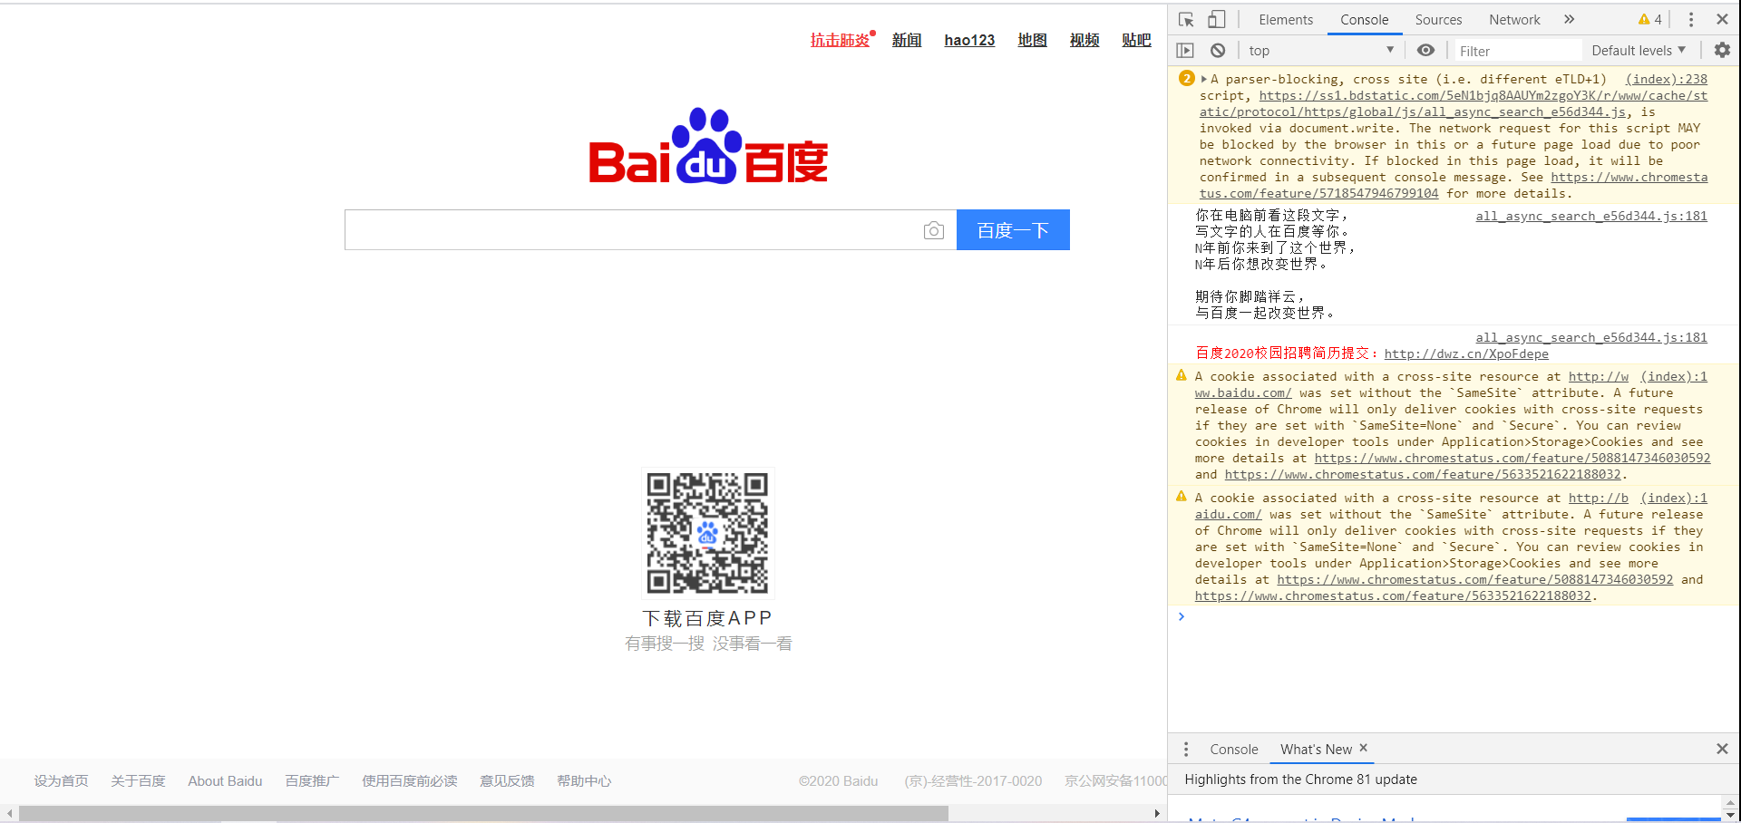Select the inspect element tool in DevTools
1741x823 pixels.
click(x=1185, y=18)
